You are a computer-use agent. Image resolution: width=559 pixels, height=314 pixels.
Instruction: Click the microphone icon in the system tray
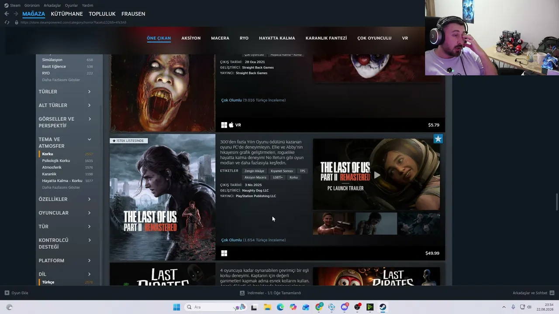click(x=513, y=307)
